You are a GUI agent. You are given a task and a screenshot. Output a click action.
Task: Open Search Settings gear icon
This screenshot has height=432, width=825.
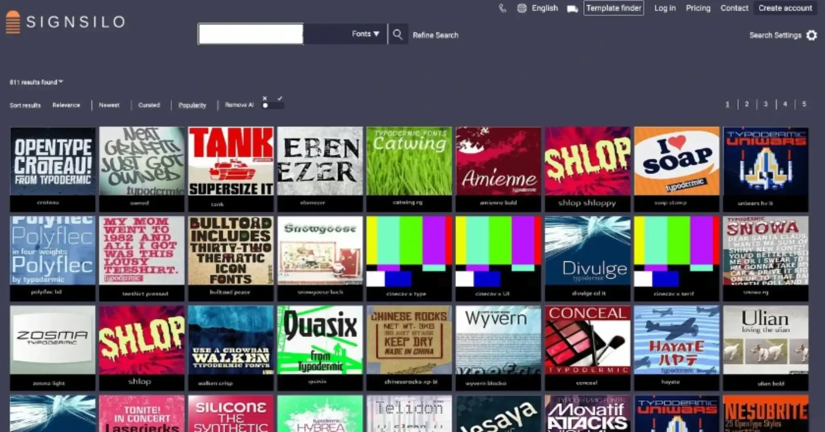(x=812, y=35)
